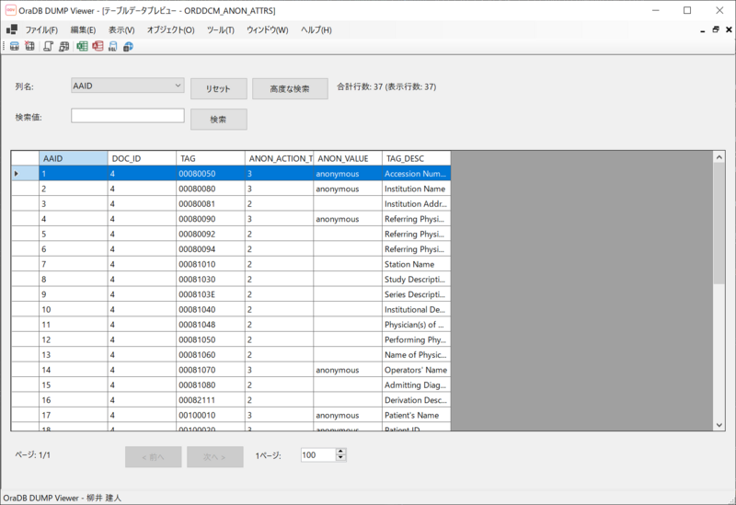This screenshot has width=736, height=505.
Task: Click the blue globe toolbar icon
Action: [x=127, y=46]
